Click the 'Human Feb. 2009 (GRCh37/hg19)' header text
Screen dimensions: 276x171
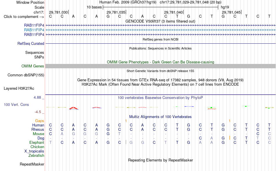[x=128, y=2]
